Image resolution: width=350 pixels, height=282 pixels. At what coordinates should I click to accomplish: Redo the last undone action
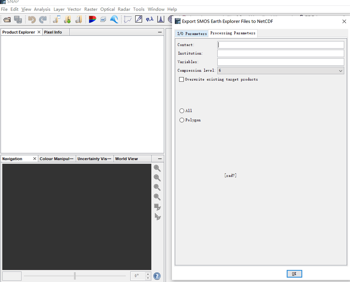[43, 19]
